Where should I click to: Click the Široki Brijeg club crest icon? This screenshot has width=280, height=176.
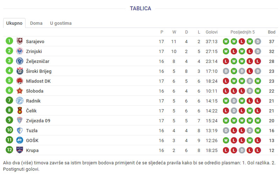[x=20, y=71]
